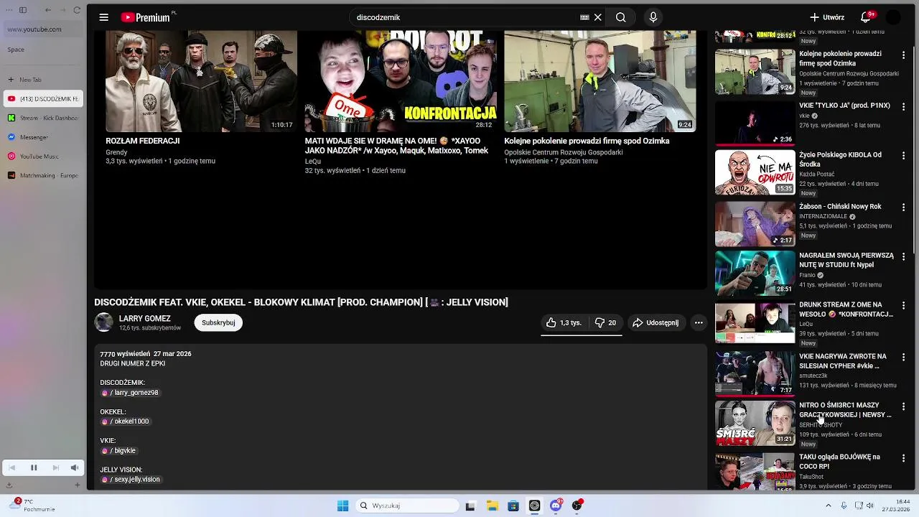Image resolution: width=919 pixels, height=517 pixels.
Task: Like the video with thumbs-up 1,3 tys.
Action: coord(564,323)
